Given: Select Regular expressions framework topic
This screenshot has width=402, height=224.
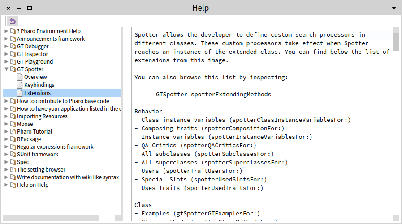Looking at the screenshot, I should point(55,147).
